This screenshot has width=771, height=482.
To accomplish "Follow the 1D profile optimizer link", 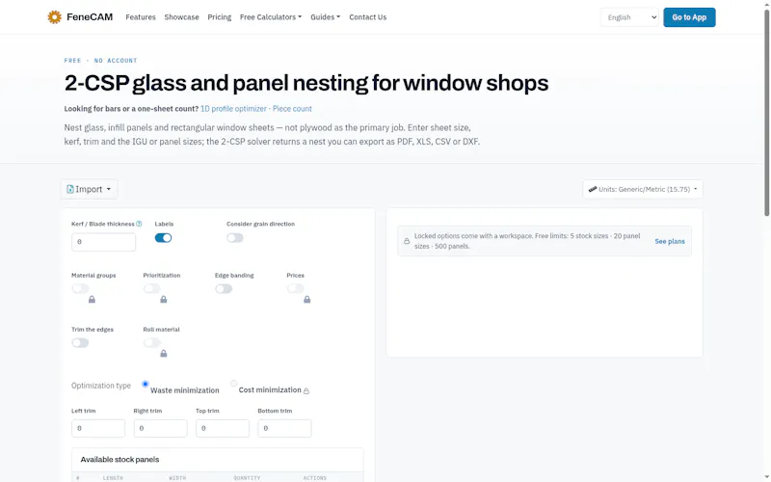I will pos(233,109).
